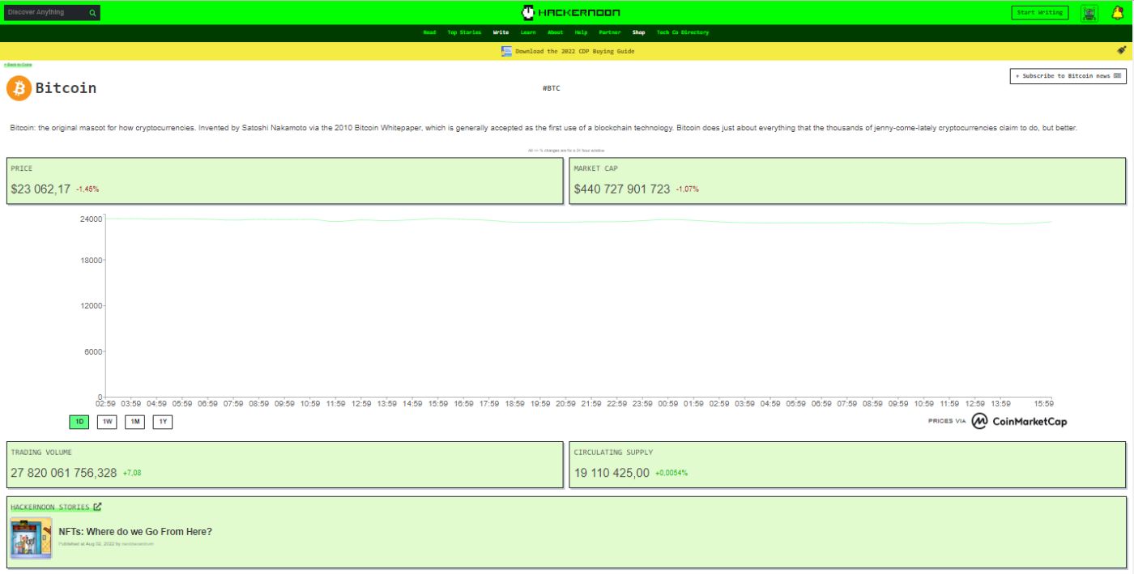1134x574 pixels.
Task: Select the 1M chart range
Action: click(134, 422)
